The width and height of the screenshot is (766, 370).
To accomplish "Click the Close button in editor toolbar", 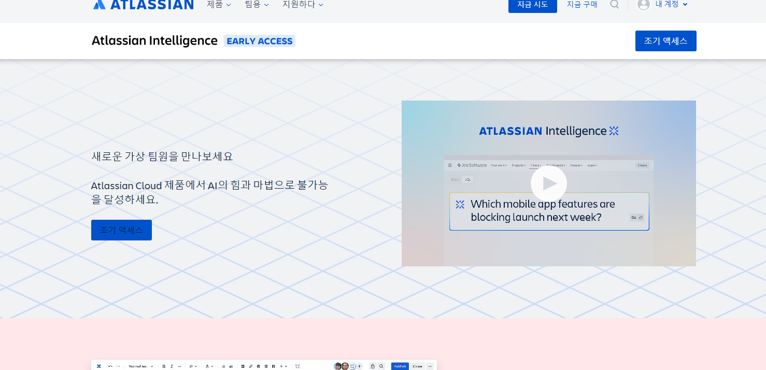I will click(x=417, y=366).
